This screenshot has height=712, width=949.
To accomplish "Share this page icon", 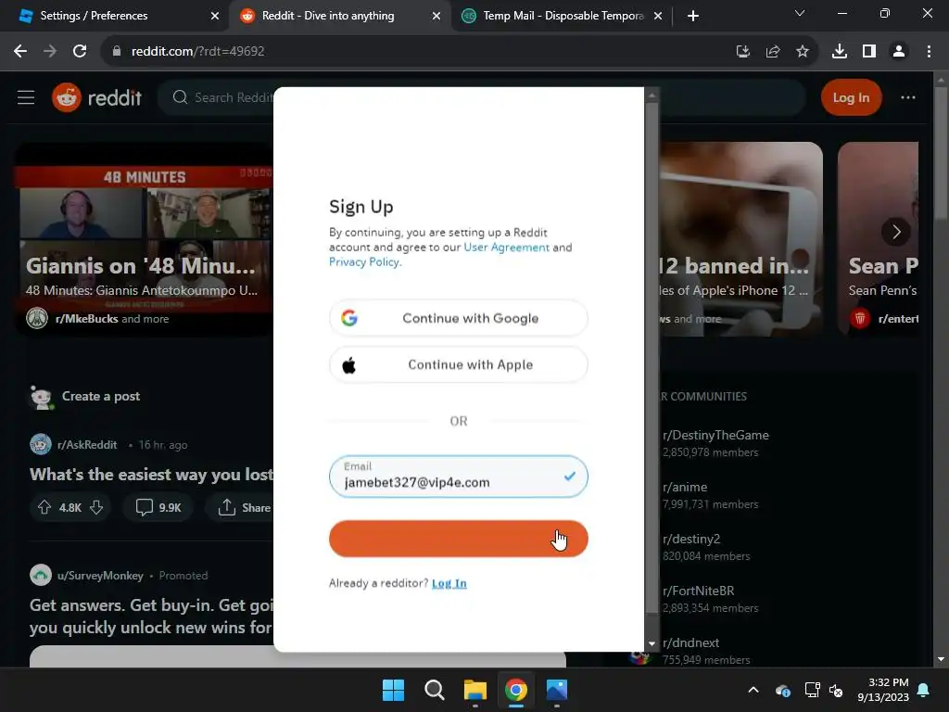I will point(772,52).
